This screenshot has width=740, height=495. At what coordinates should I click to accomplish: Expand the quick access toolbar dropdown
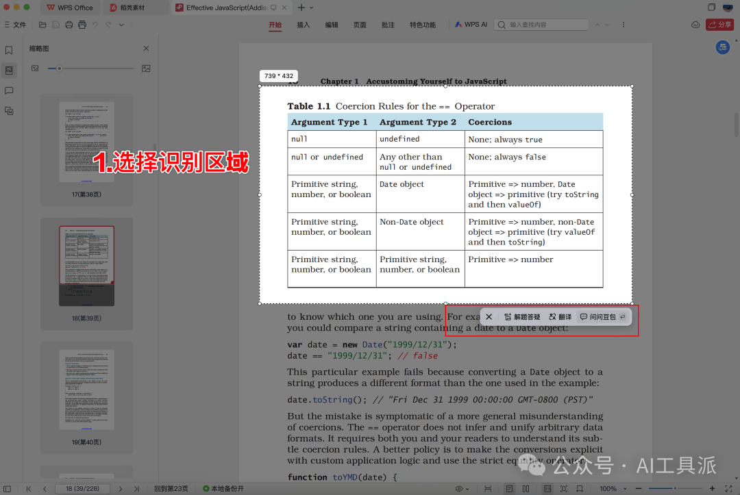tap(121, 25)
